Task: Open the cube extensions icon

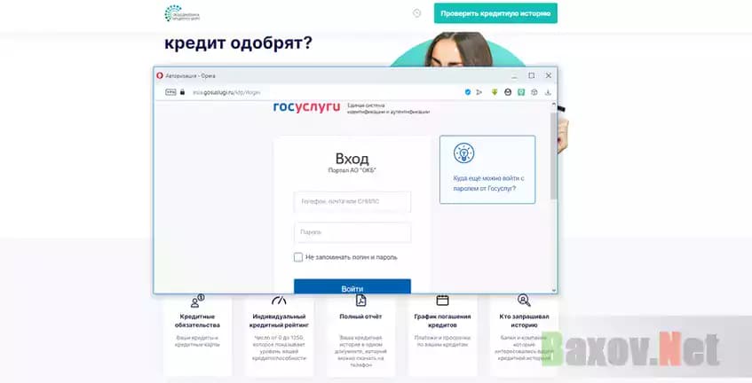Action: tap(534, 92)
